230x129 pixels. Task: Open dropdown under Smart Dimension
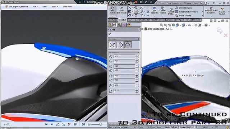(122, 16)
